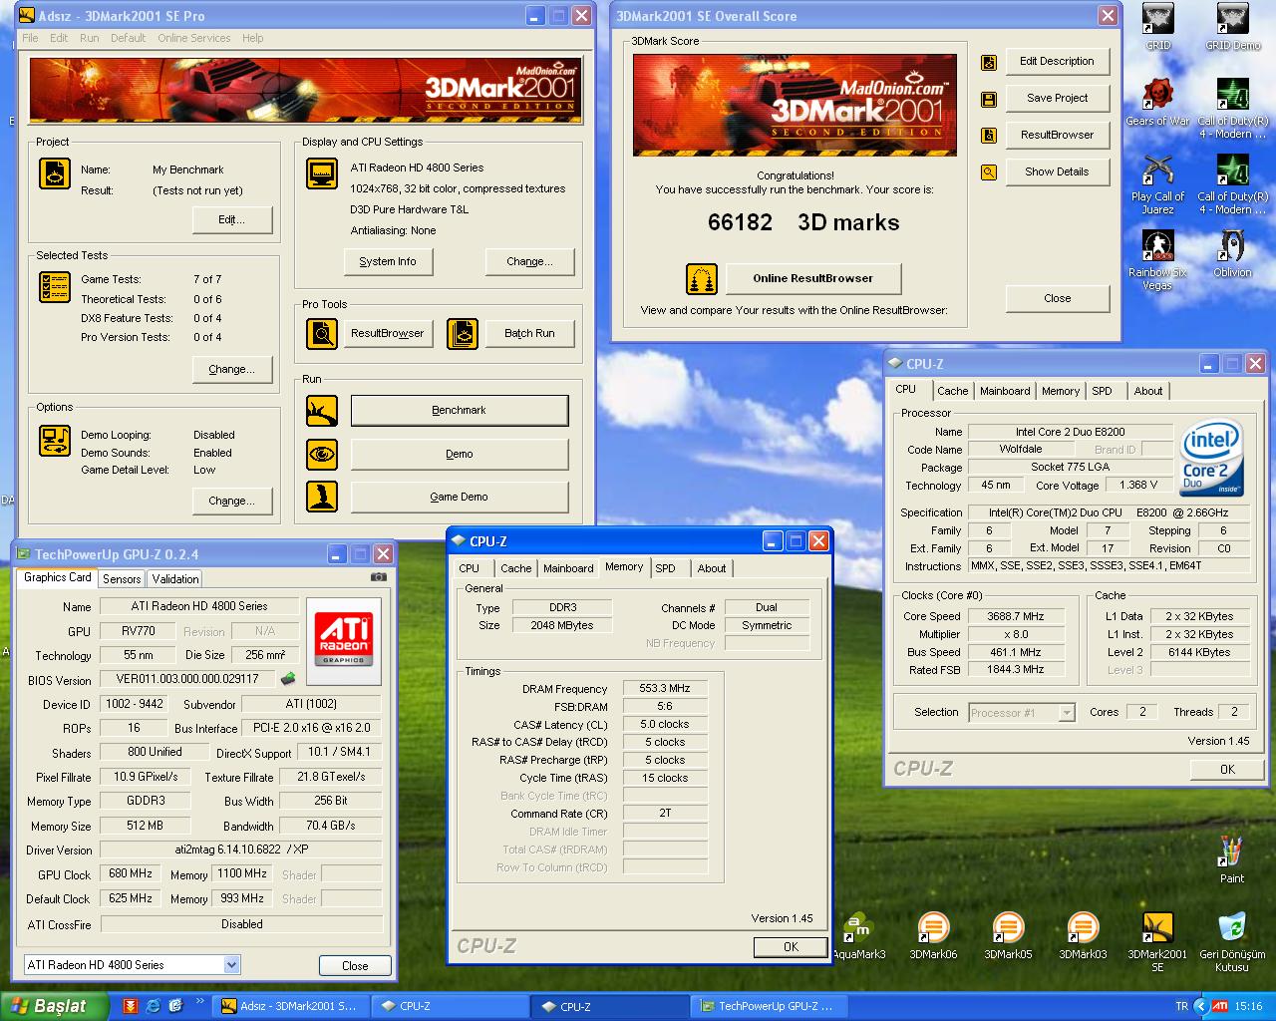This screenshot has width=1276, height=1021.
Task: Click the Adsız - 3DMark2001 taskbar button
Action: [x=289, y=1007]
